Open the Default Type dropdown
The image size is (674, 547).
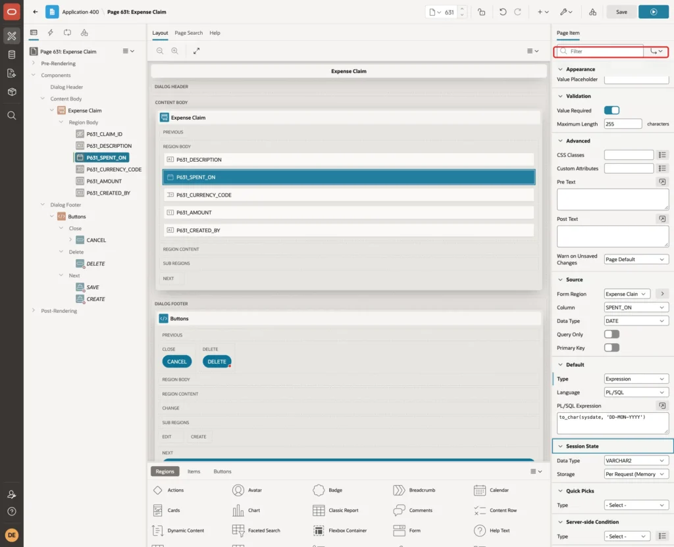636,379
